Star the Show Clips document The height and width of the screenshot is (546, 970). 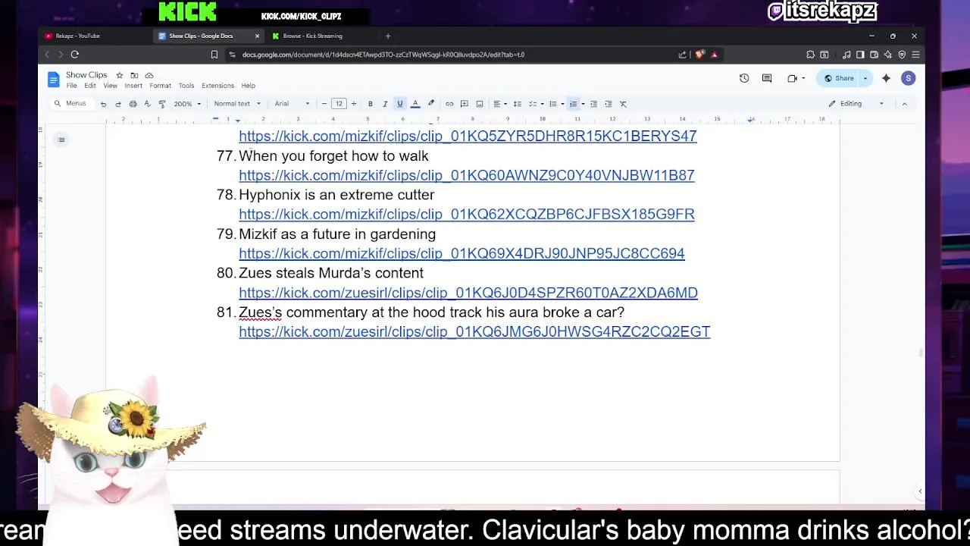119,75
